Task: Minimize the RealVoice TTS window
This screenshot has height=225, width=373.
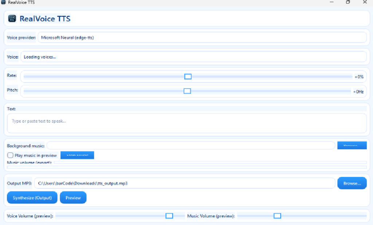Action: (331, 2)
